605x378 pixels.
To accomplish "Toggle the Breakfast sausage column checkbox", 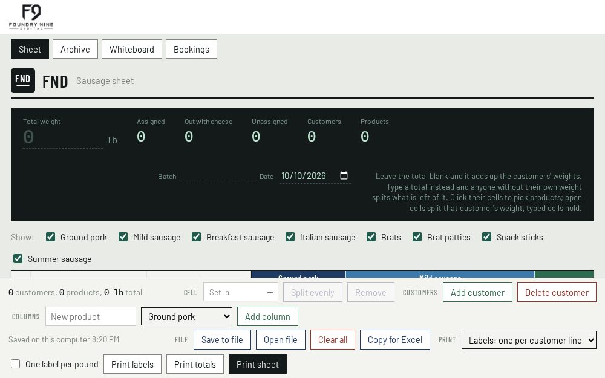I will 197,237.
